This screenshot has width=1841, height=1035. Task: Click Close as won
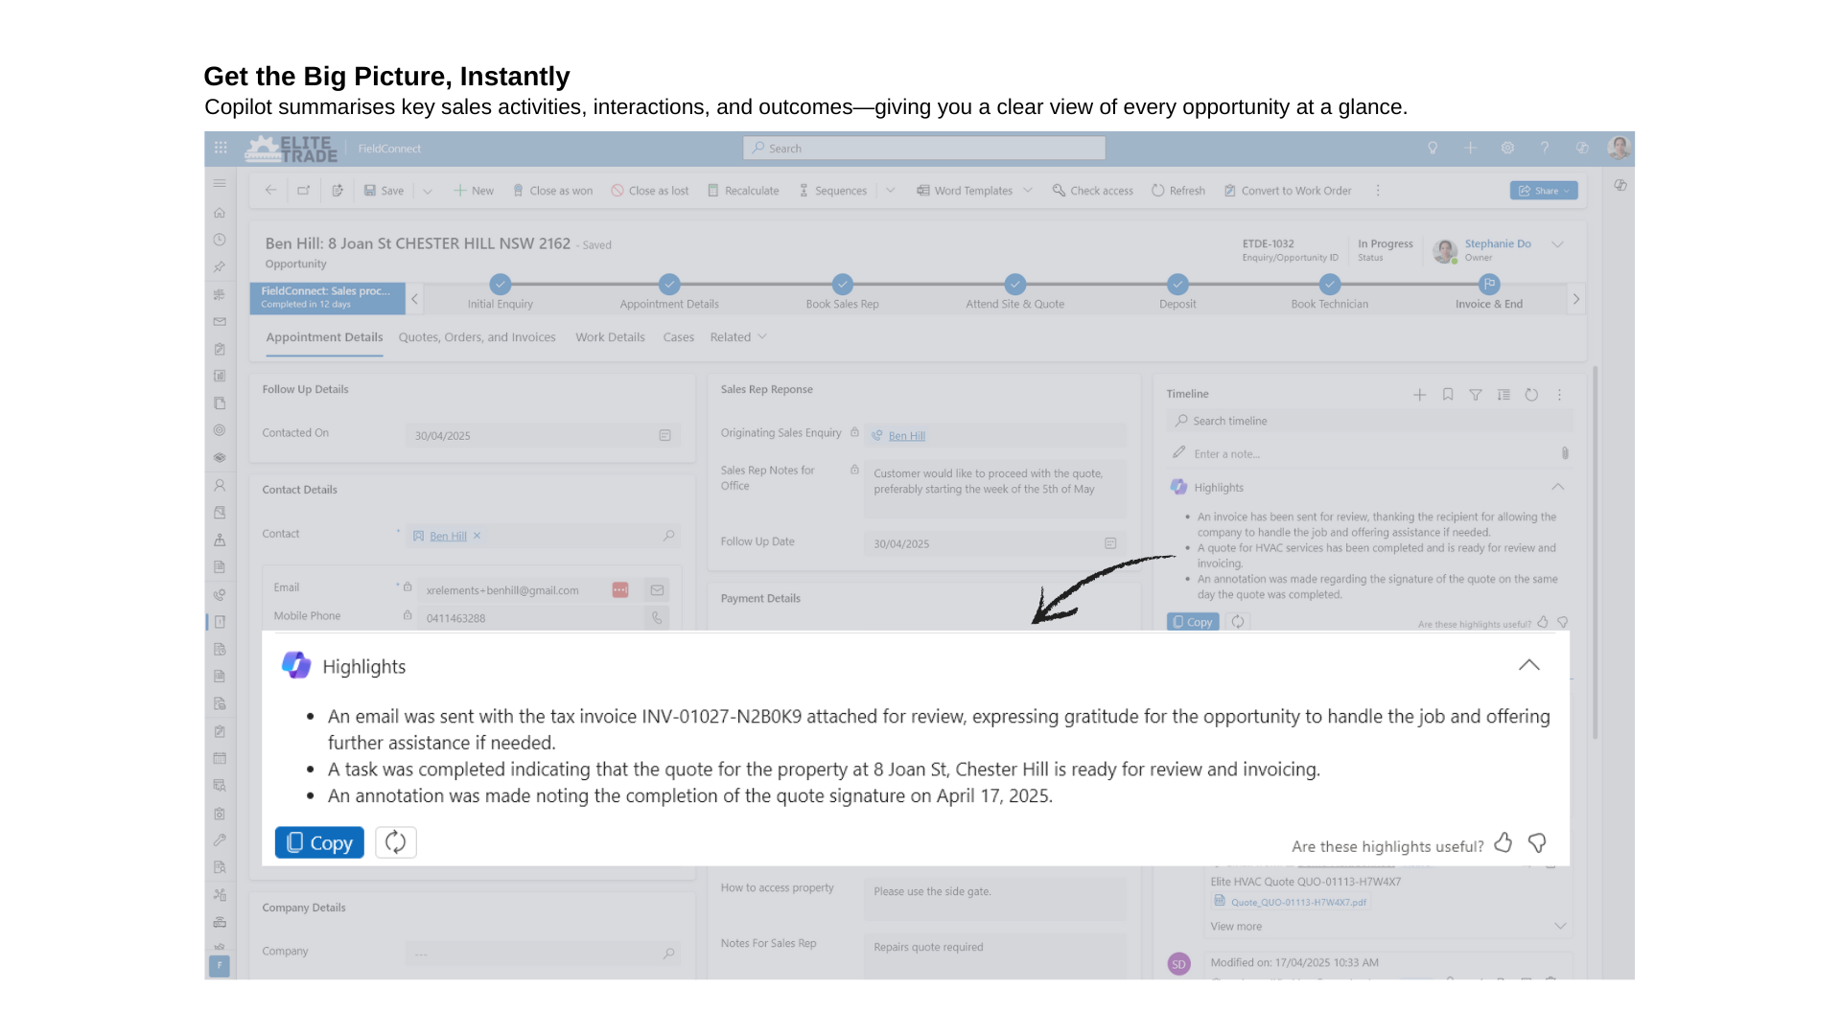click(x=552, y=190)
